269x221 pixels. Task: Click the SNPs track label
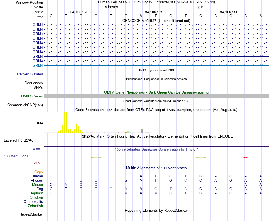pyautogui.click(x=38, y=88)
